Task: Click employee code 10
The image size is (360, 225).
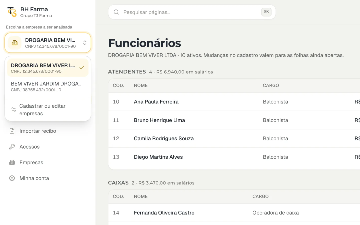Action: pyautogui.click(x=116, y=102)
